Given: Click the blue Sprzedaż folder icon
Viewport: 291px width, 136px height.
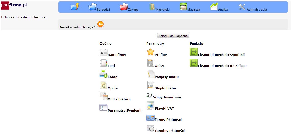Looking at the screenshot, I should click(93, 7).
